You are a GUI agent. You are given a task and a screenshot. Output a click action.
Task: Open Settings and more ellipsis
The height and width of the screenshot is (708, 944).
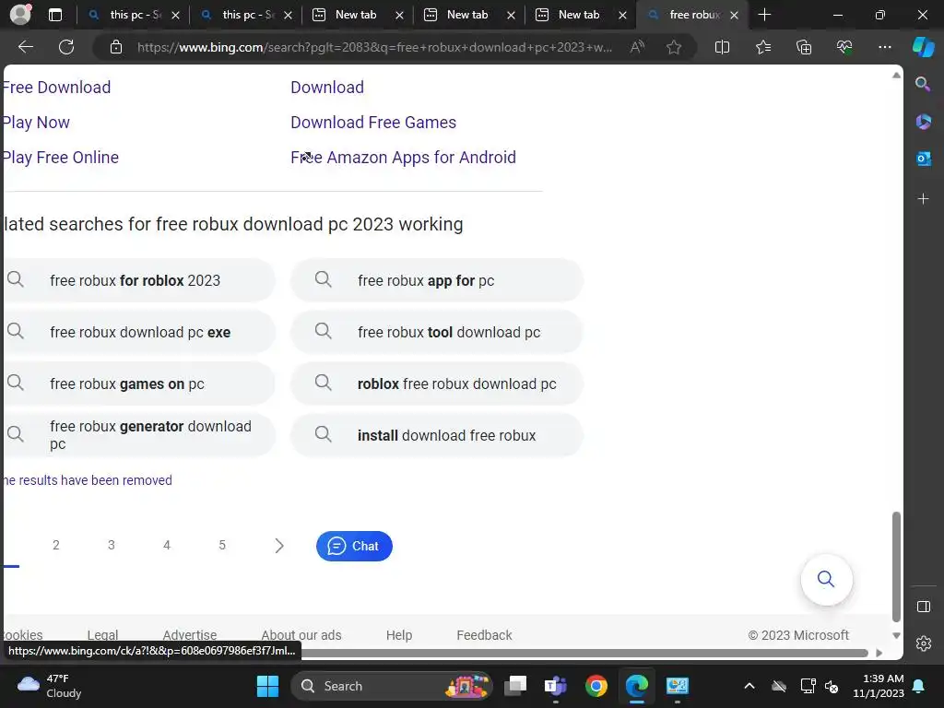click(884, 47)
